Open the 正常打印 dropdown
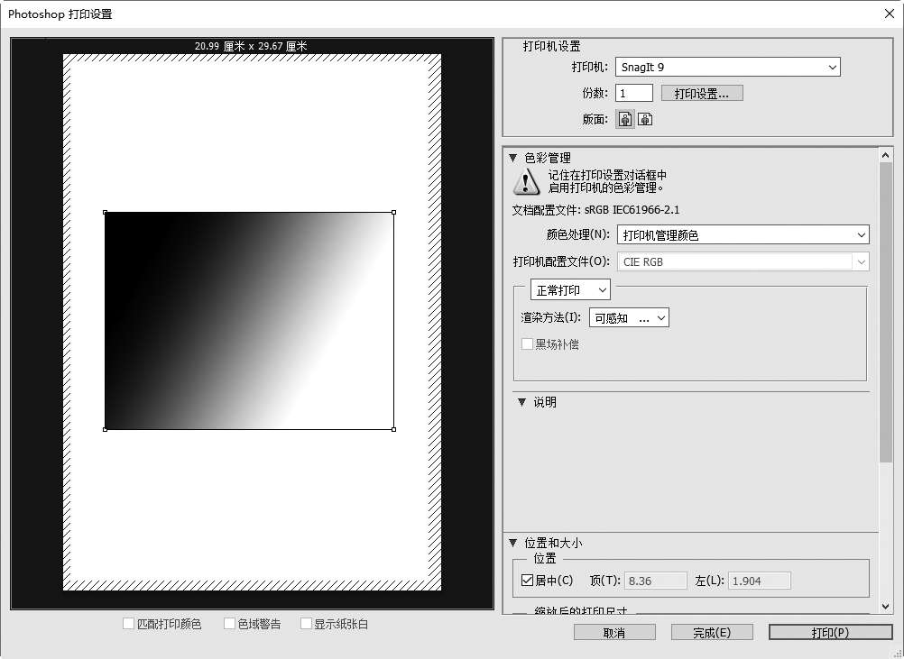 570,289
